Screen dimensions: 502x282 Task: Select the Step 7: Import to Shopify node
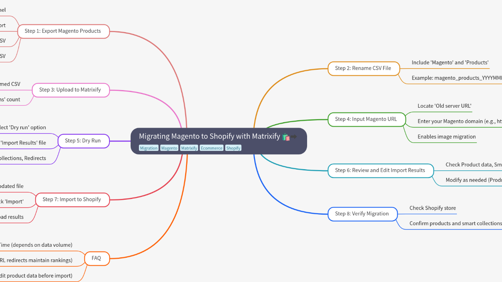pos(72,199)
